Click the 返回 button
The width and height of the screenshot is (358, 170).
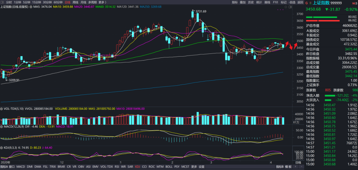point(300,2)
